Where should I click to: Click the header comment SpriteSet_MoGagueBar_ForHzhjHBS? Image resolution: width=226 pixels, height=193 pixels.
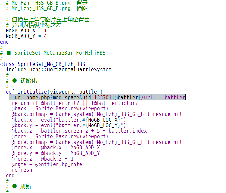click(53, 53)
